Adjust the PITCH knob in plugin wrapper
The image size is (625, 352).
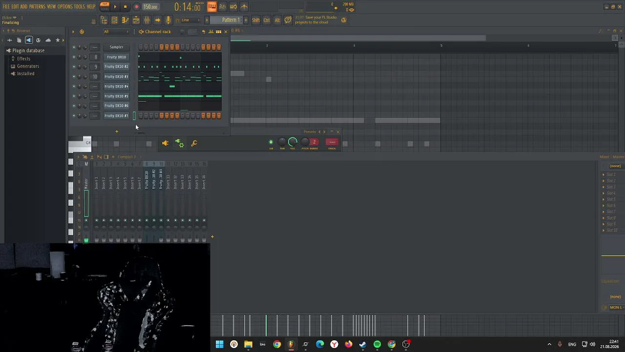pyautogui.click(x=305, y=142)
